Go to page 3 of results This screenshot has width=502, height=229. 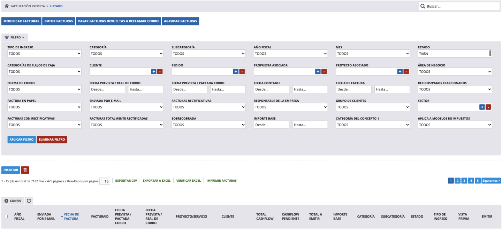click(464, 181)
